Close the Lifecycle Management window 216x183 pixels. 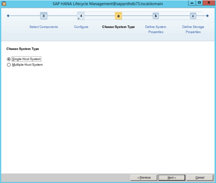209,3
